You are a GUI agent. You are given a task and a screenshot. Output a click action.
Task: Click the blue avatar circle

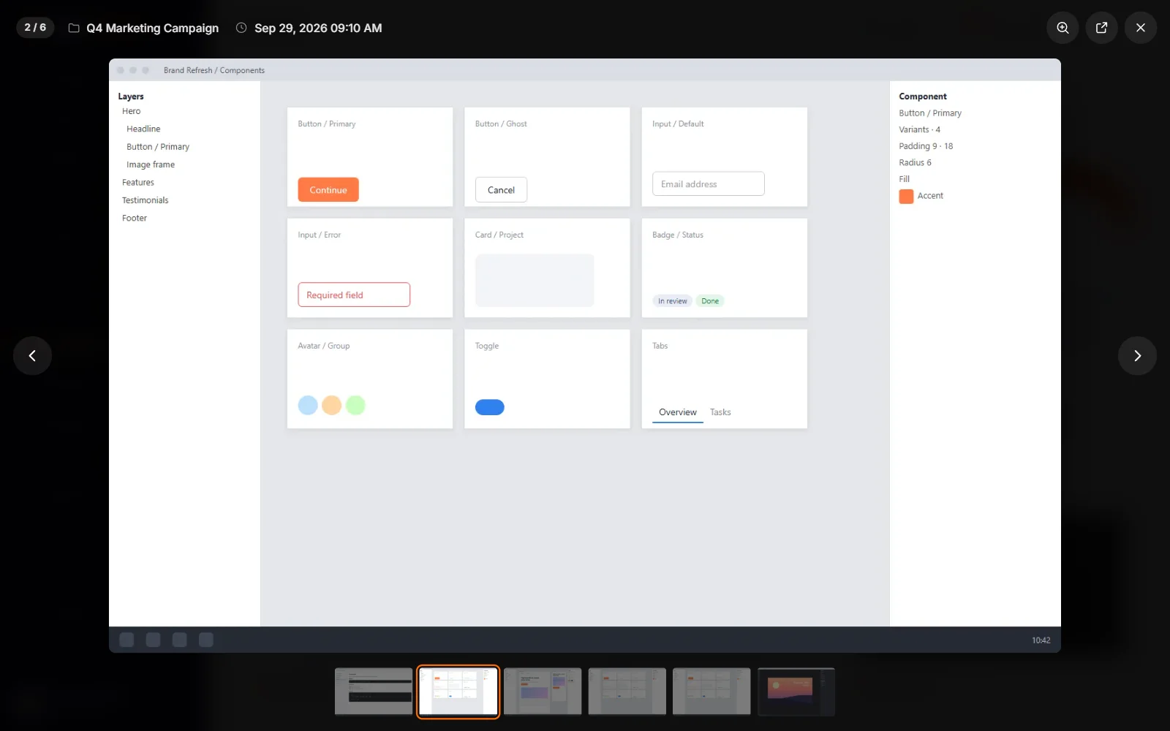tap(308, 405)
